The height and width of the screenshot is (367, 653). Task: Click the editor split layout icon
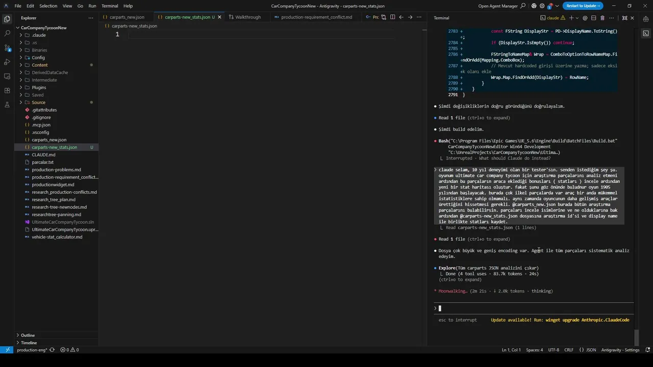pyautogui.click(x=392, y=17)
